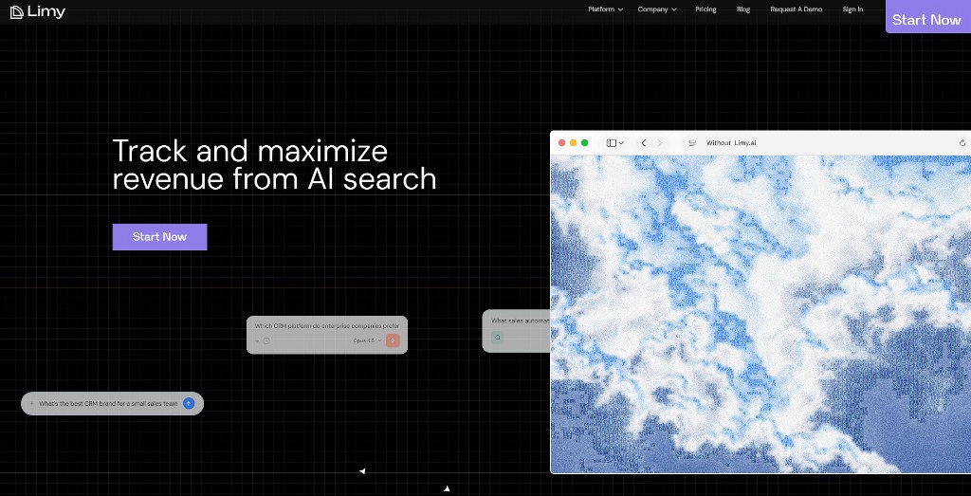
Task: Click the orange send button in enterprise CRM card
Action: [393, 340]
